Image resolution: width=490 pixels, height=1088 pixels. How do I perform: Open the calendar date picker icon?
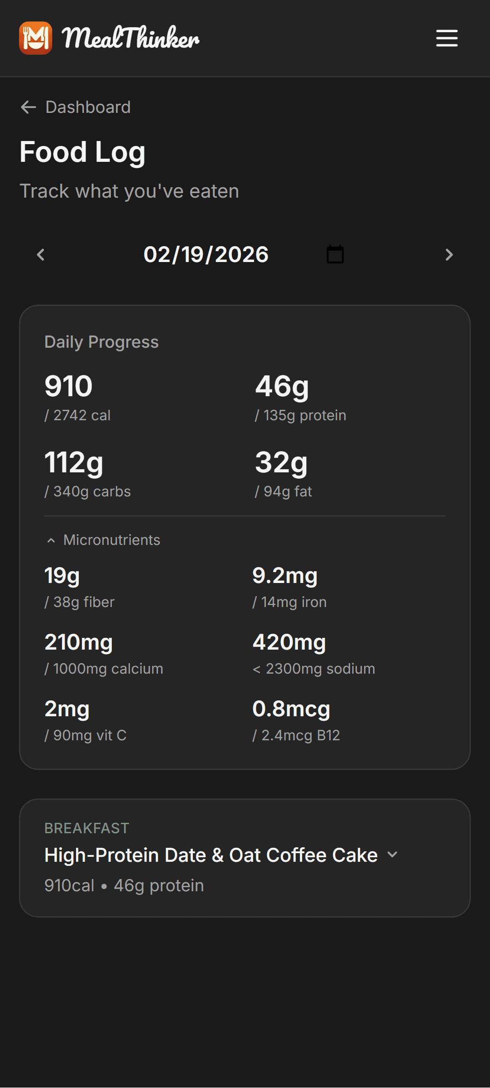point(335,254)
